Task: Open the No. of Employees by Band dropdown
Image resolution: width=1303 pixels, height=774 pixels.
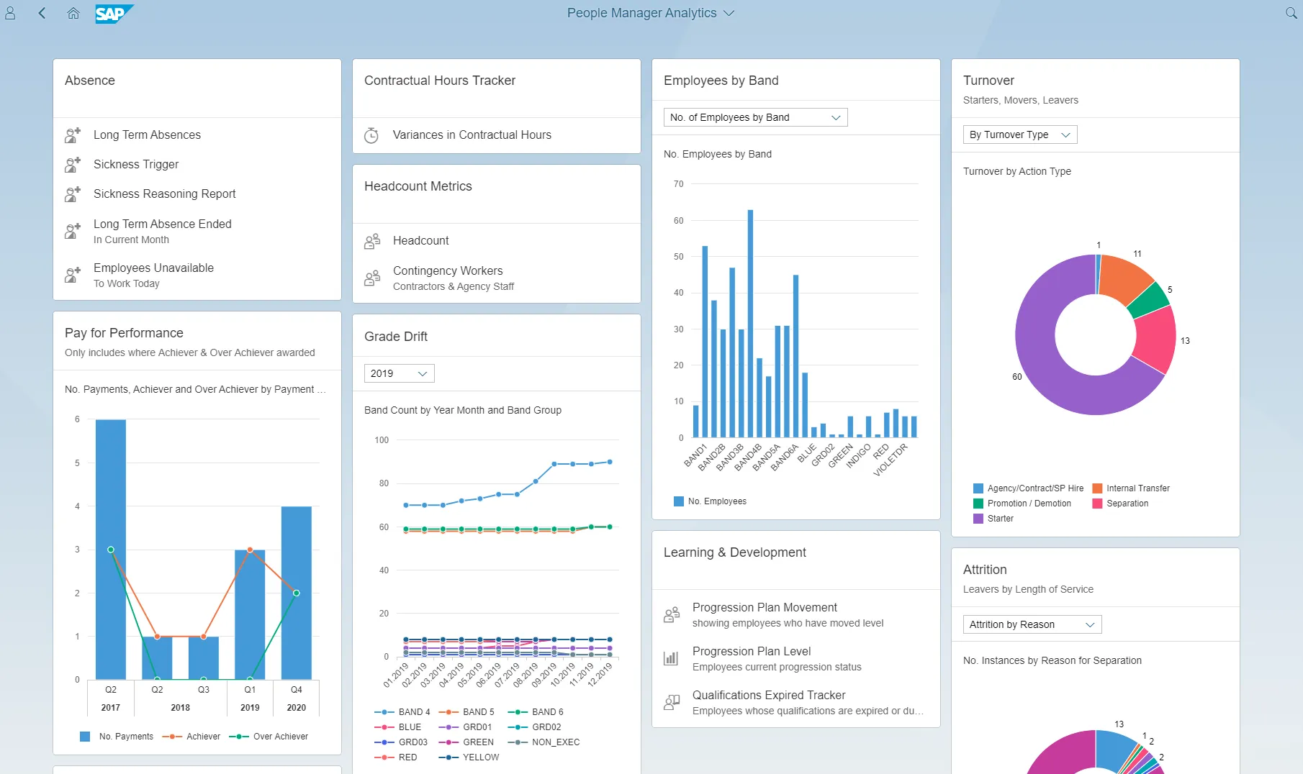Action: pos(754,117)
